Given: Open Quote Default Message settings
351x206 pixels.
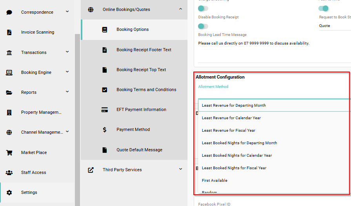Looking at the screenshot, I should pos(139,150).
